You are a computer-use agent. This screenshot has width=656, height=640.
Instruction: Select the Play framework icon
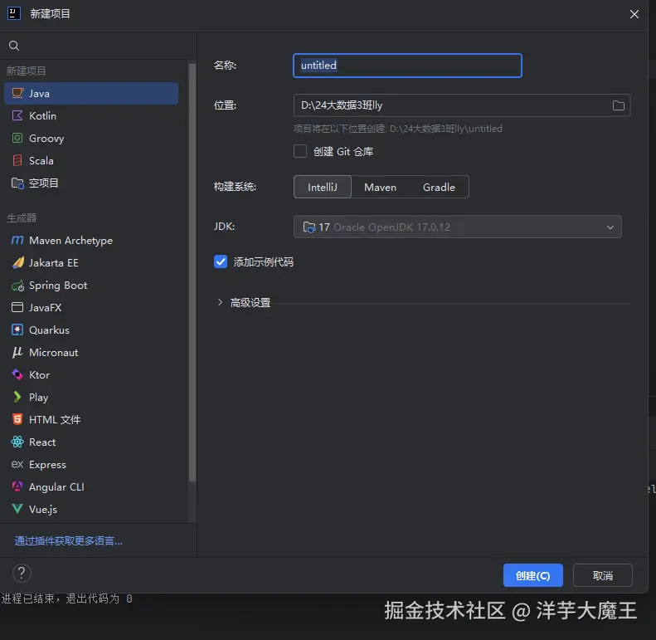[17, 397]
